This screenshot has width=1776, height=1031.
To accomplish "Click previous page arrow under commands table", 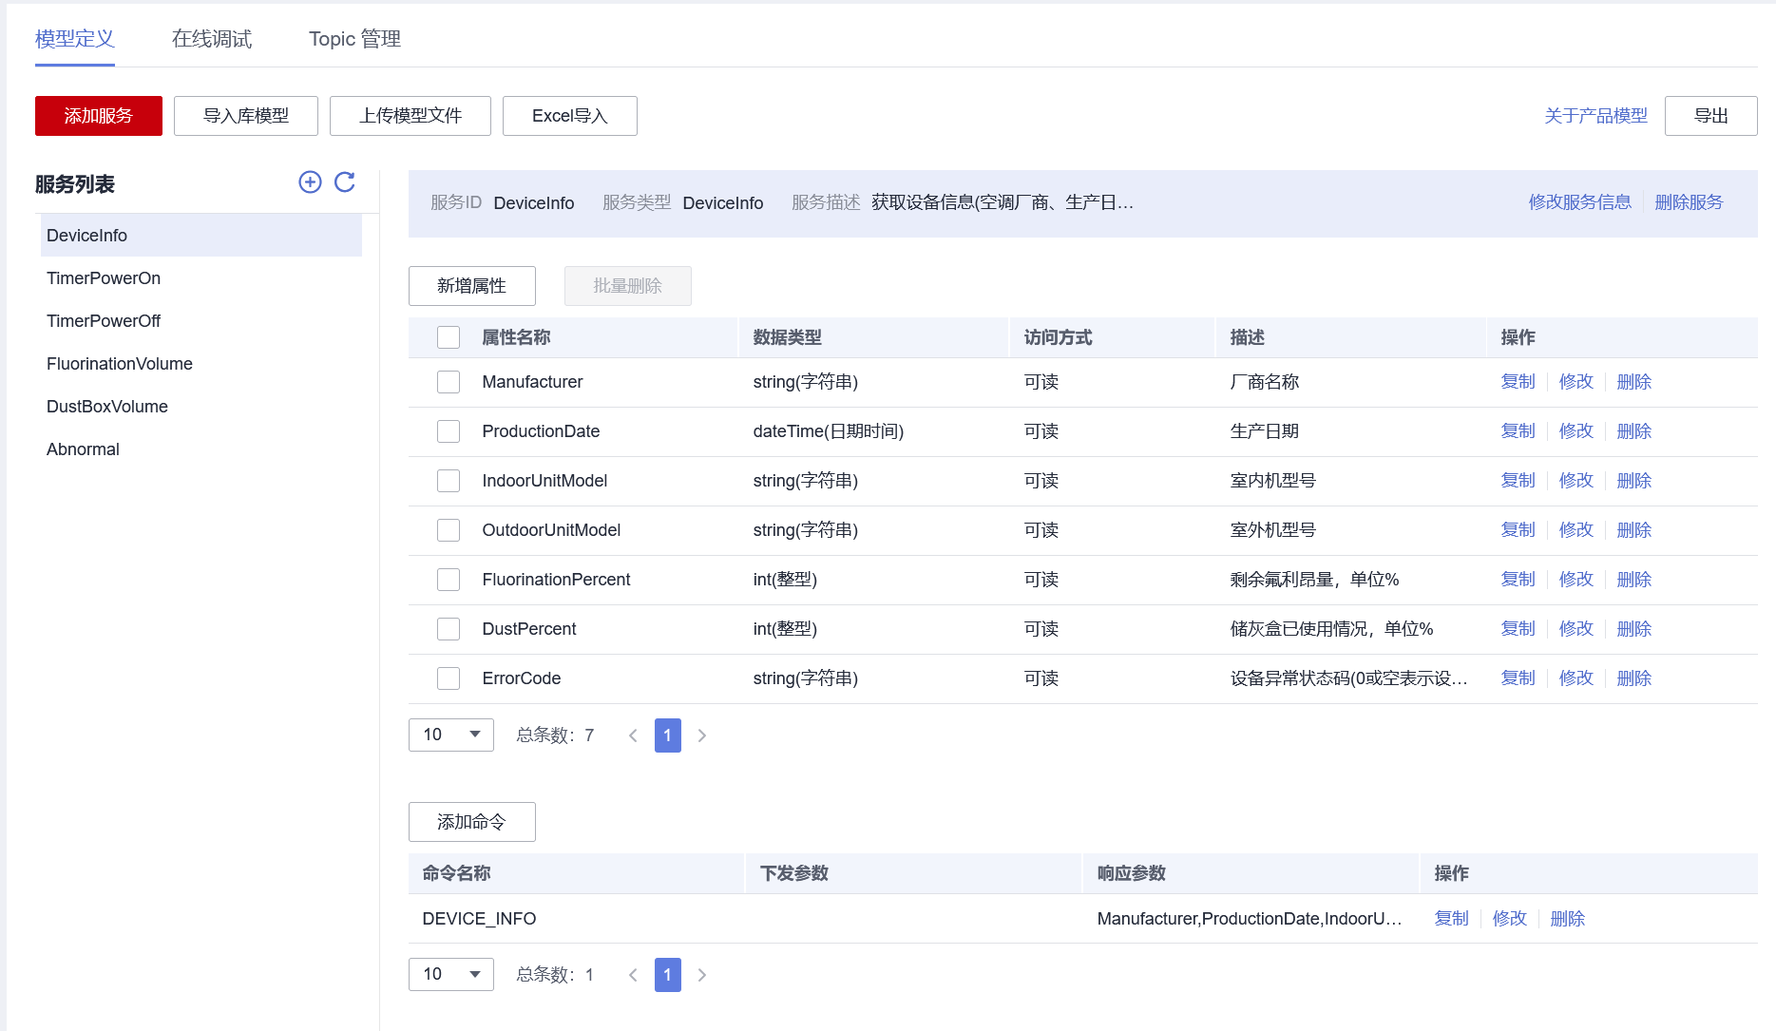I will (633, 974).
